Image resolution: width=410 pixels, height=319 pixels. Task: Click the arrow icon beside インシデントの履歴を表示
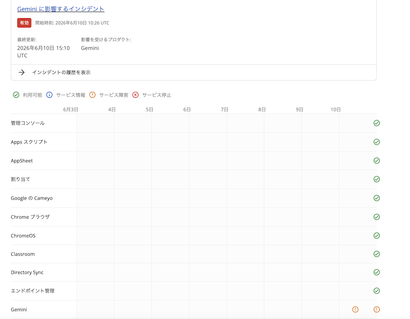22,72
